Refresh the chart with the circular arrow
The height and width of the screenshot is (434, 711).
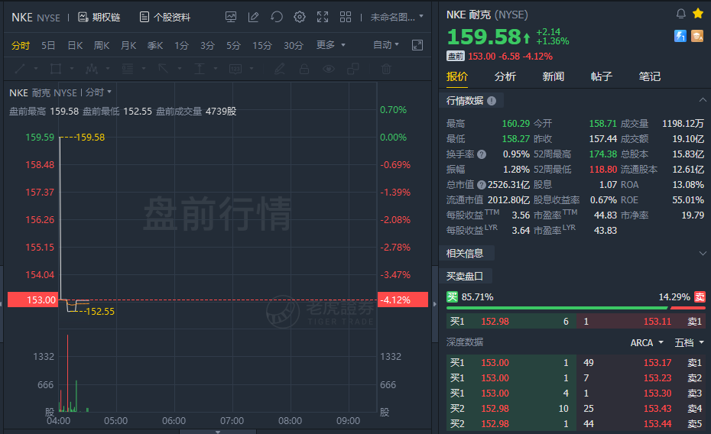pyautogui.click(x=277, y=18)
